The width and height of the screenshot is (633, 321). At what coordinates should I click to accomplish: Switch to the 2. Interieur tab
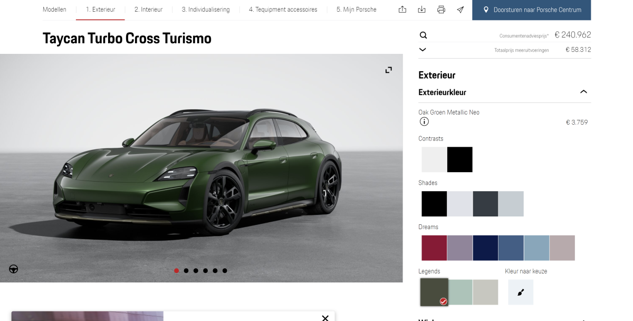click(x=148, y=10)
